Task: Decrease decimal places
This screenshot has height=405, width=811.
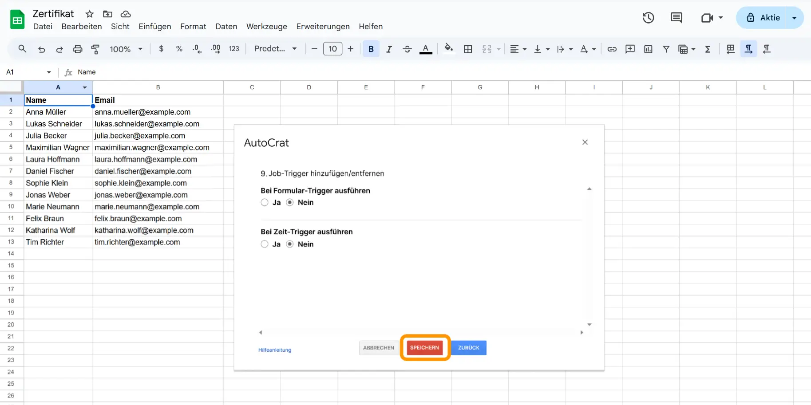Action: click(x=197, y=49)
